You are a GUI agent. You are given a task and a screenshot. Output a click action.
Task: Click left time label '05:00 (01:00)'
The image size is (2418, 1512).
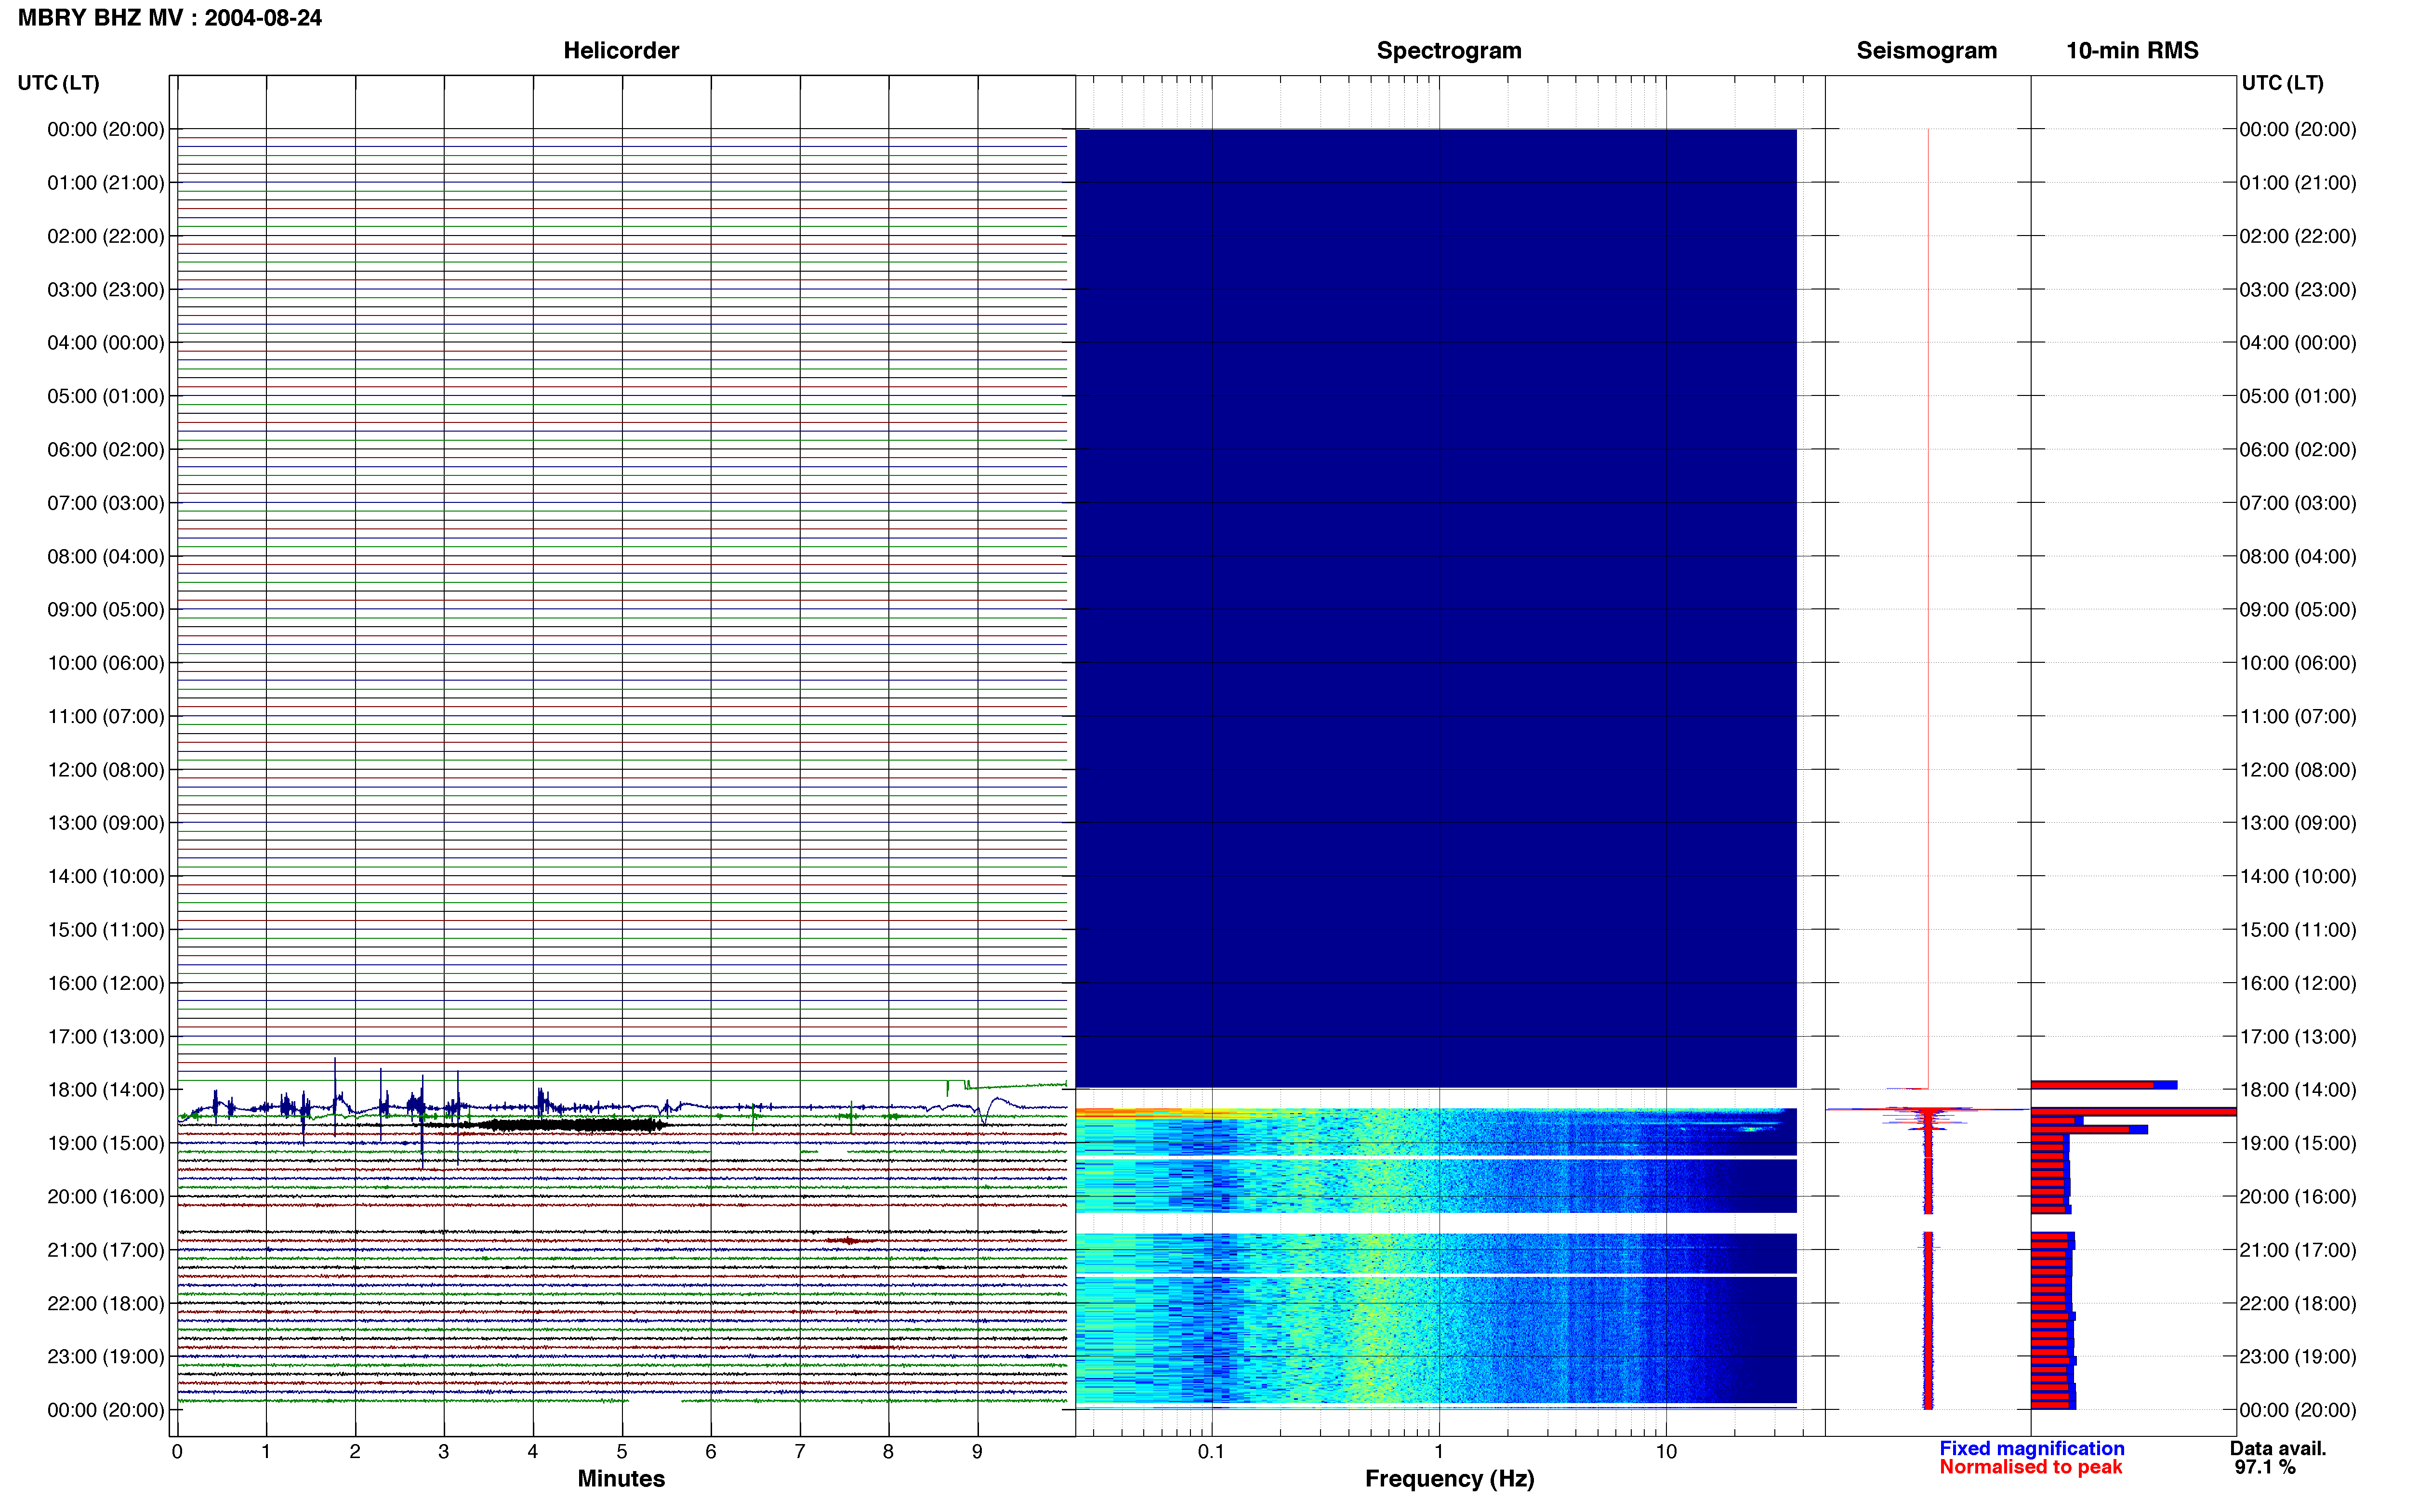(x=106, y=396)
